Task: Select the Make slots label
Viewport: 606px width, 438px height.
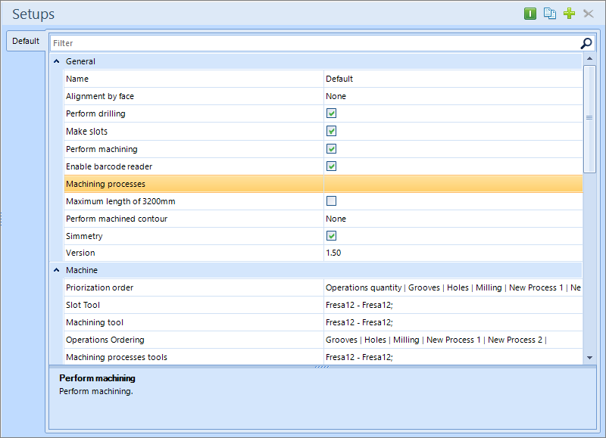Action: [x=86, y=131]
